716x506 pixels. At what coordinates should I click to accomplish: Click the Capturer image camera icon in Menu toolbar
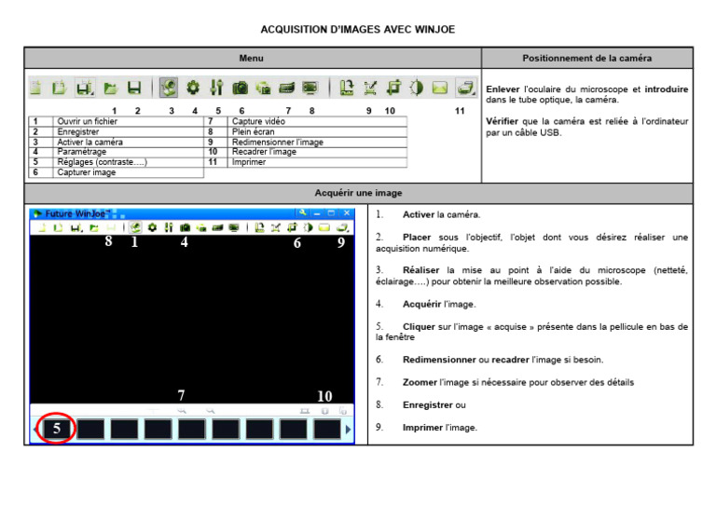click(x=241, y=88)
